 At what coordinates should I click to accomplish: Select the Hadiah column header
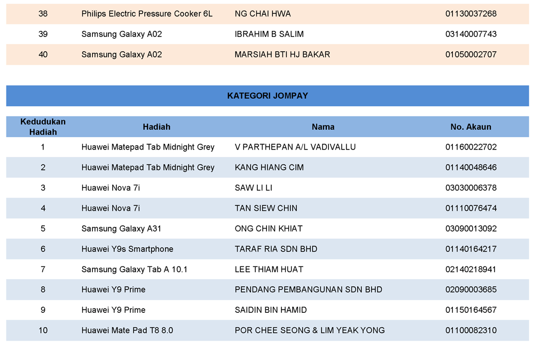tap(156, 127)
